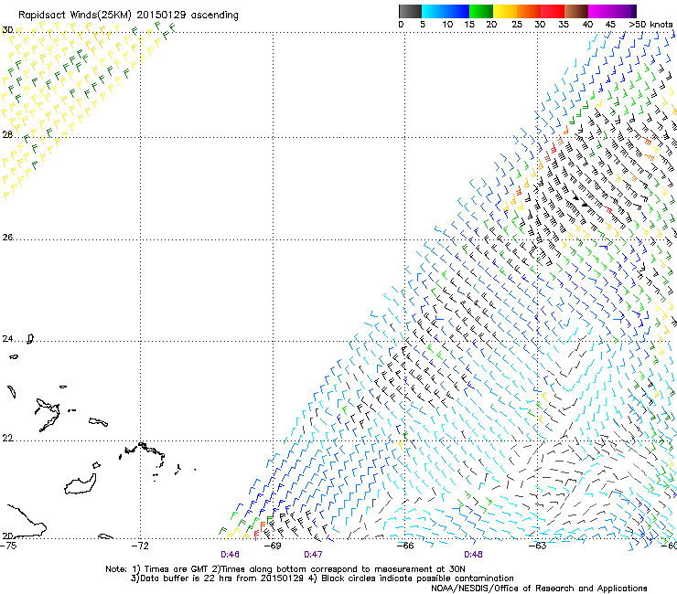Click the purple 'D:46' time label
Screen dimensions: 677x594
(x=230, y=555)
